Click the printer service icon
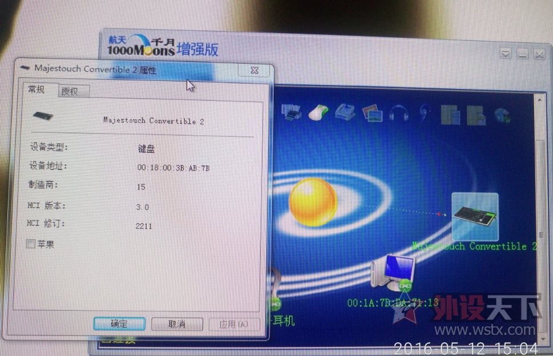The height and width of the screenshot is (356, 553). [292, 112]
